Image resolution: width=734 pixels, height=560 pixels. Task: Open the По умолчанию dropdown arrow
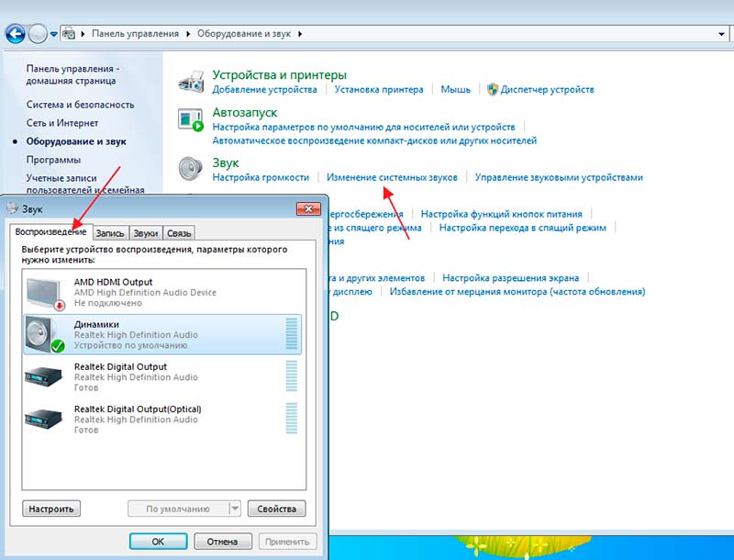point(234,509)
